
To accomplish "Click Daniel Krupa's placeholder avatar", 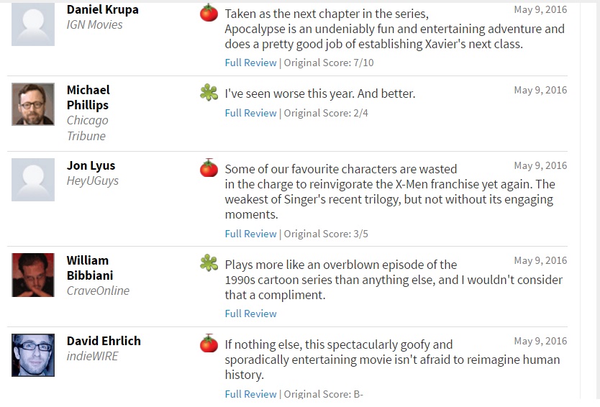I will pos(33,24).
